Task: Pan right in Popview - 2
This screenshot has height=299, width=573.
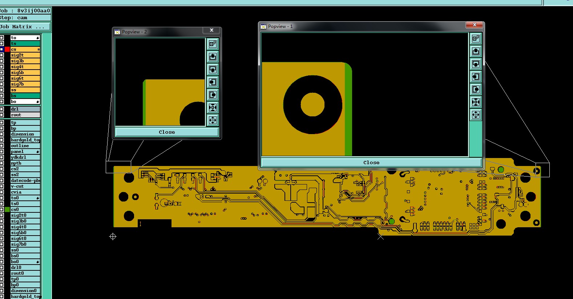Action: coord(213,95)
